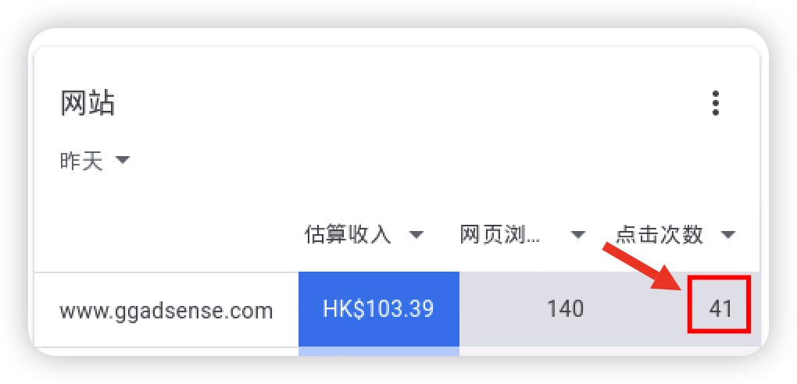Select the HK$103.39 estimated earnings cell
Image resolution: width=797 pixels, height=384 pixels.
coord(379,309)
